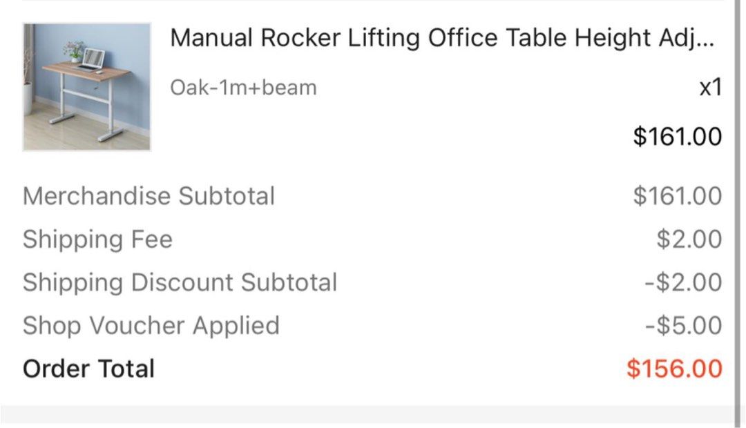Select the Shipping Fee label

[x=97, y=239]
